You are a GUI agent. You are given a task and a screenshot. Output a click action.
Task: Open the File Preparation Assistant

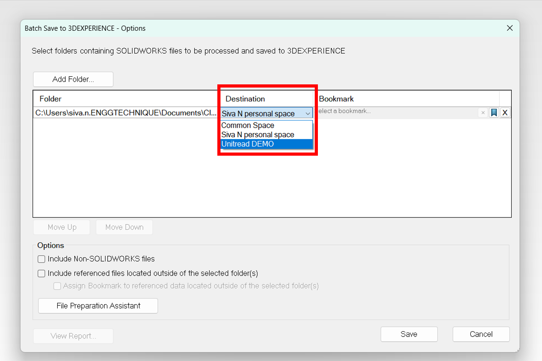[98, 306]
